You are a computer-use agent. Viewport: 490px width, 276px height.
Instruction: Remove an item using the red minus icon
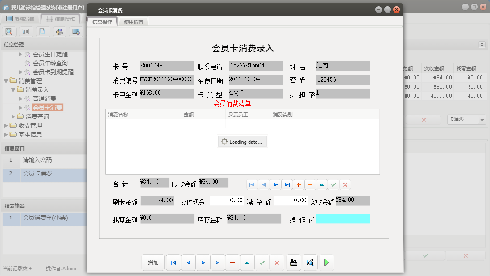(x=310, y=184)
